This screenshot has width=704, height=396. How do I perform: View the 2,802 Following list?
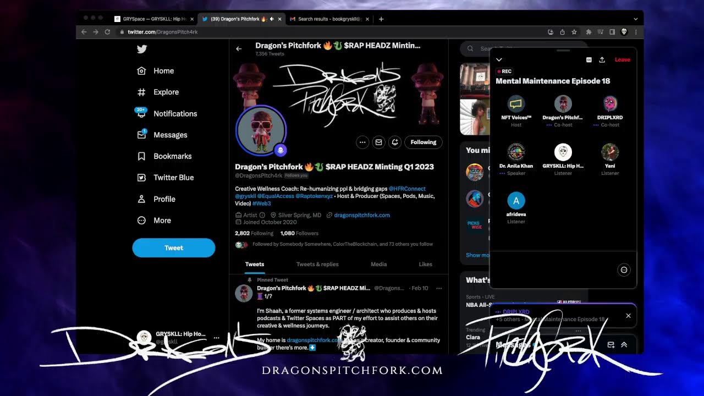(254, 233)
